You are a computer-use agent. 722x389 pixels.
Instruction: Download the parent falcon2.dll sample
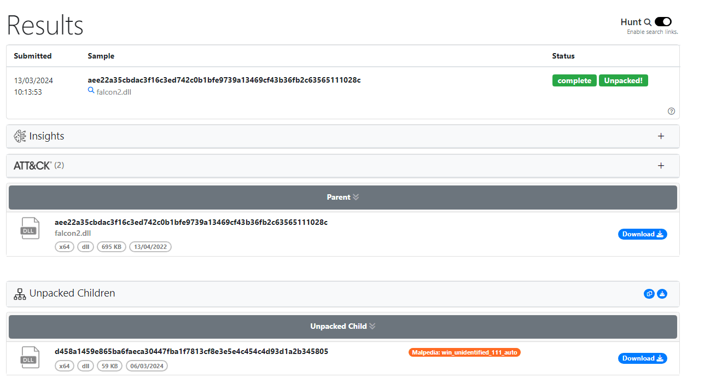(642, 234)
